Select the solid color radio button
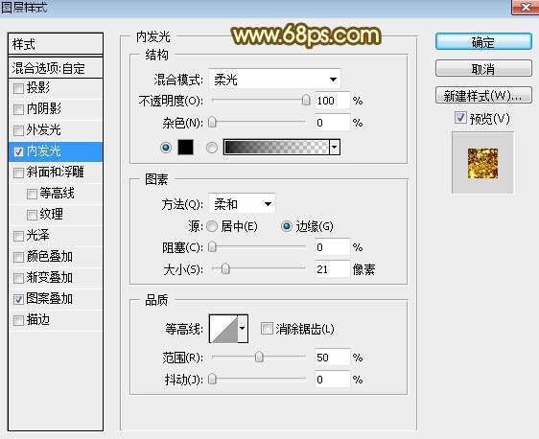 pyautogui.click(x=166, y=148)
